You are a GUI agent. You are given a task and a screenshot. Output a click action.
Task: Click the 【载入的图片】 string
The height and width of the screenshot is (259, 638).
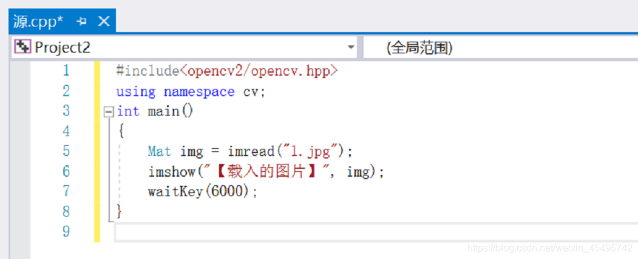[x=267, y=172]
